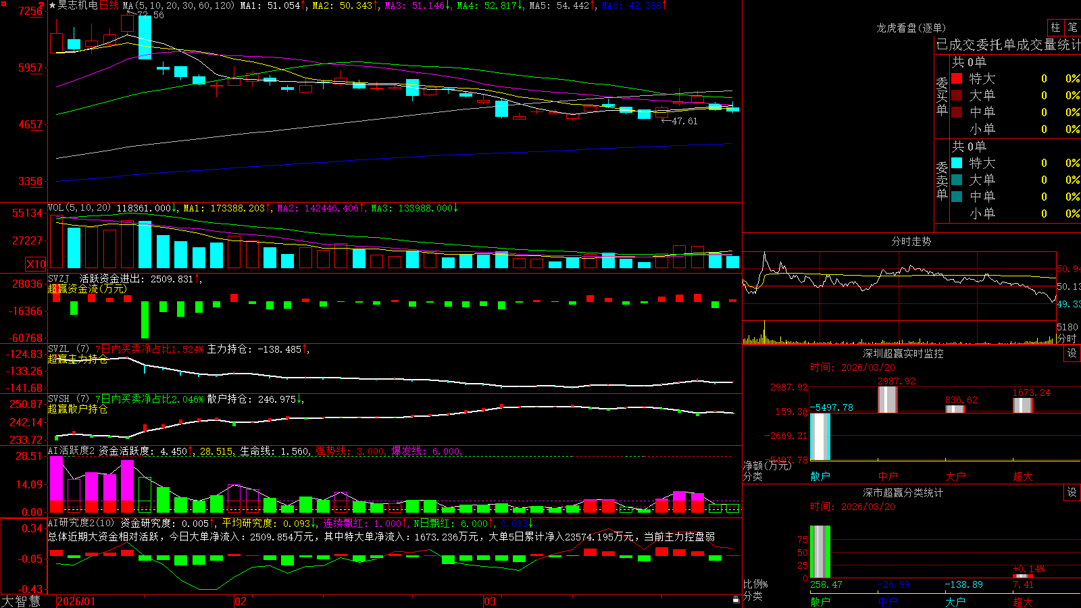Select the 日线 period label
Screen dimensions: 1081x608
click(x=109, y=5)
